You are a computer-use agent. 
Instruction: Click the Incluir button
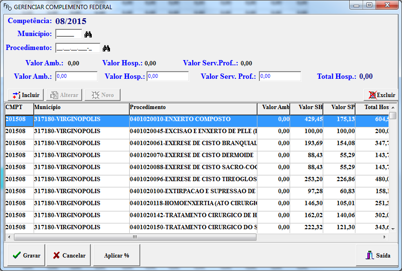pyautogui.click(x=26, y=95)
